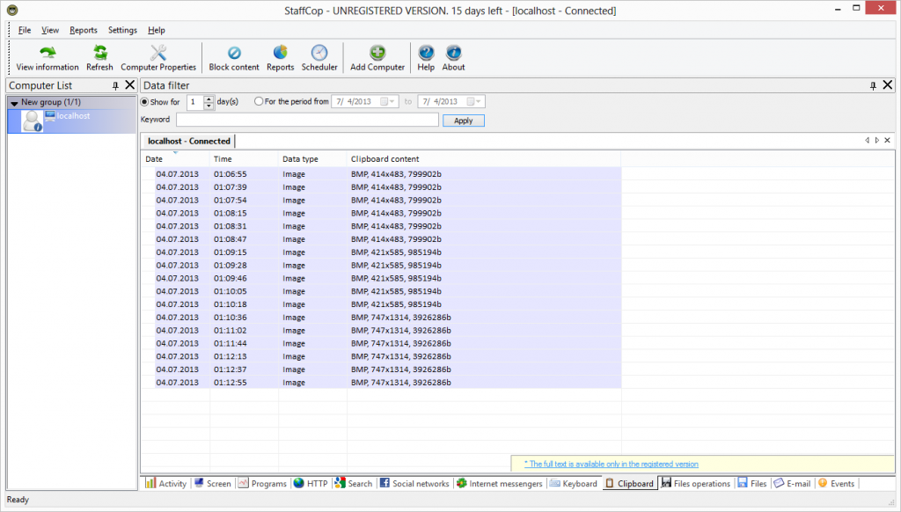
Task: Select the Show for days radio button
Action: point(145,102)
